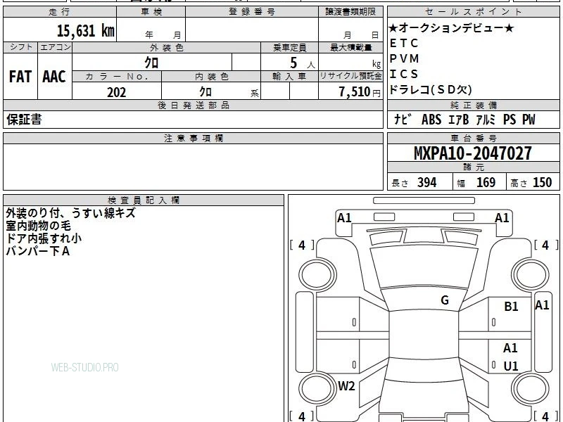Click the W2 mark on rear-left fender

(346, 385)
